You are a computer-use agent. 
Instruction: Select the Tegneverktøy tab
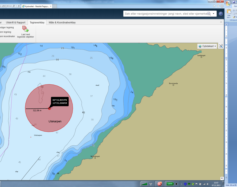click(37, 23)
